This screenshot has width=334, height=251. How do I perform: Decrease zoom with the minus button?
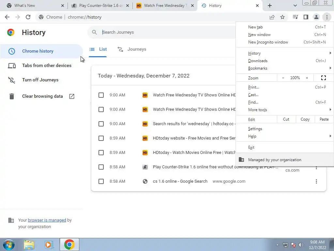[x=283, y=78]
